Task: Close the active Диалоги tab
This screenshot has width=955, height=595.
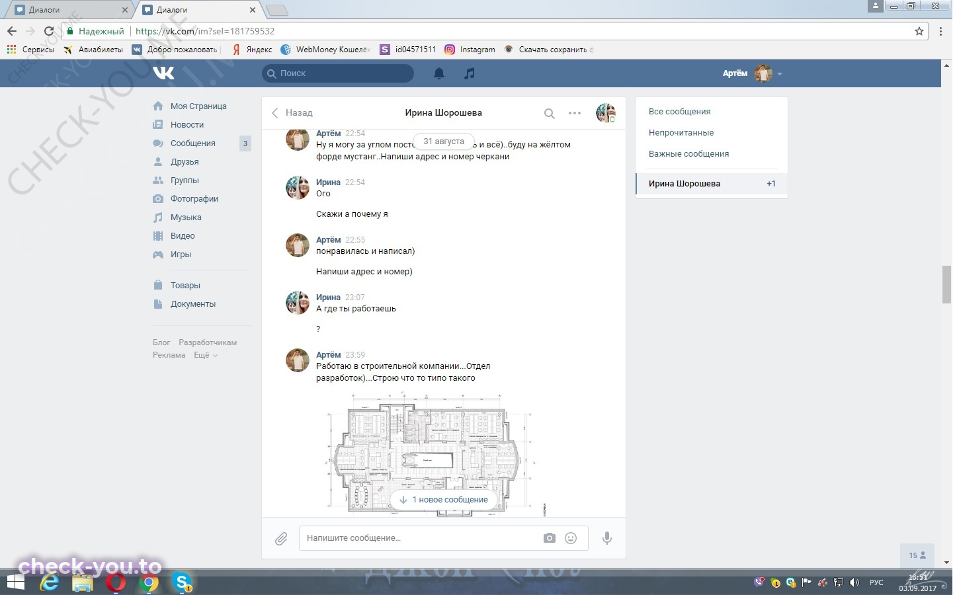Action: [x=252, y=10]
